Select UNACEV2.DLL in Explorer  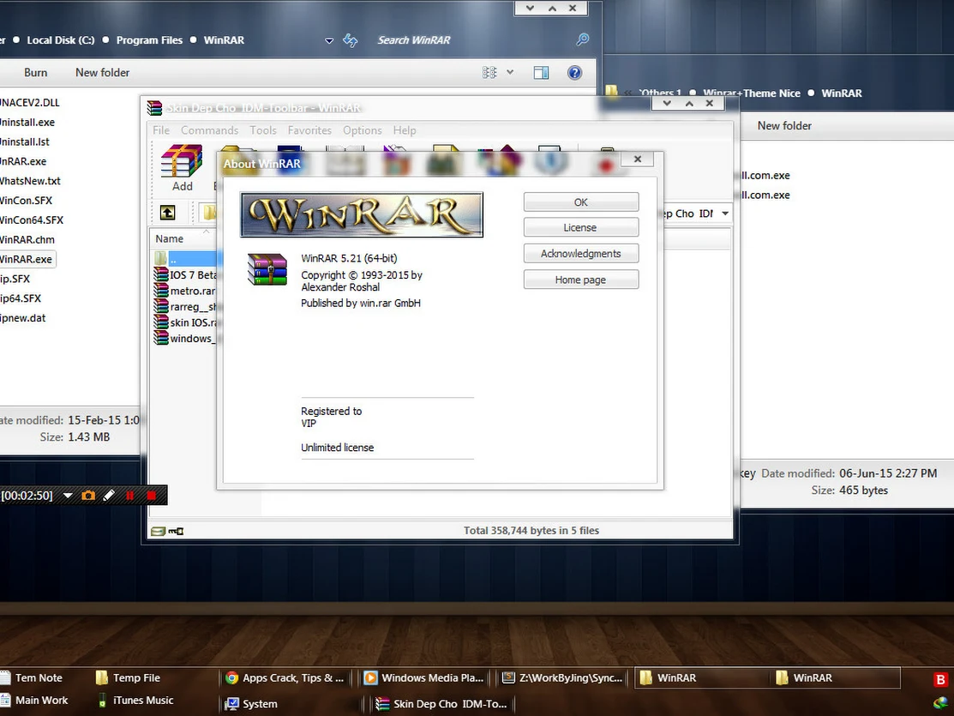28,102
